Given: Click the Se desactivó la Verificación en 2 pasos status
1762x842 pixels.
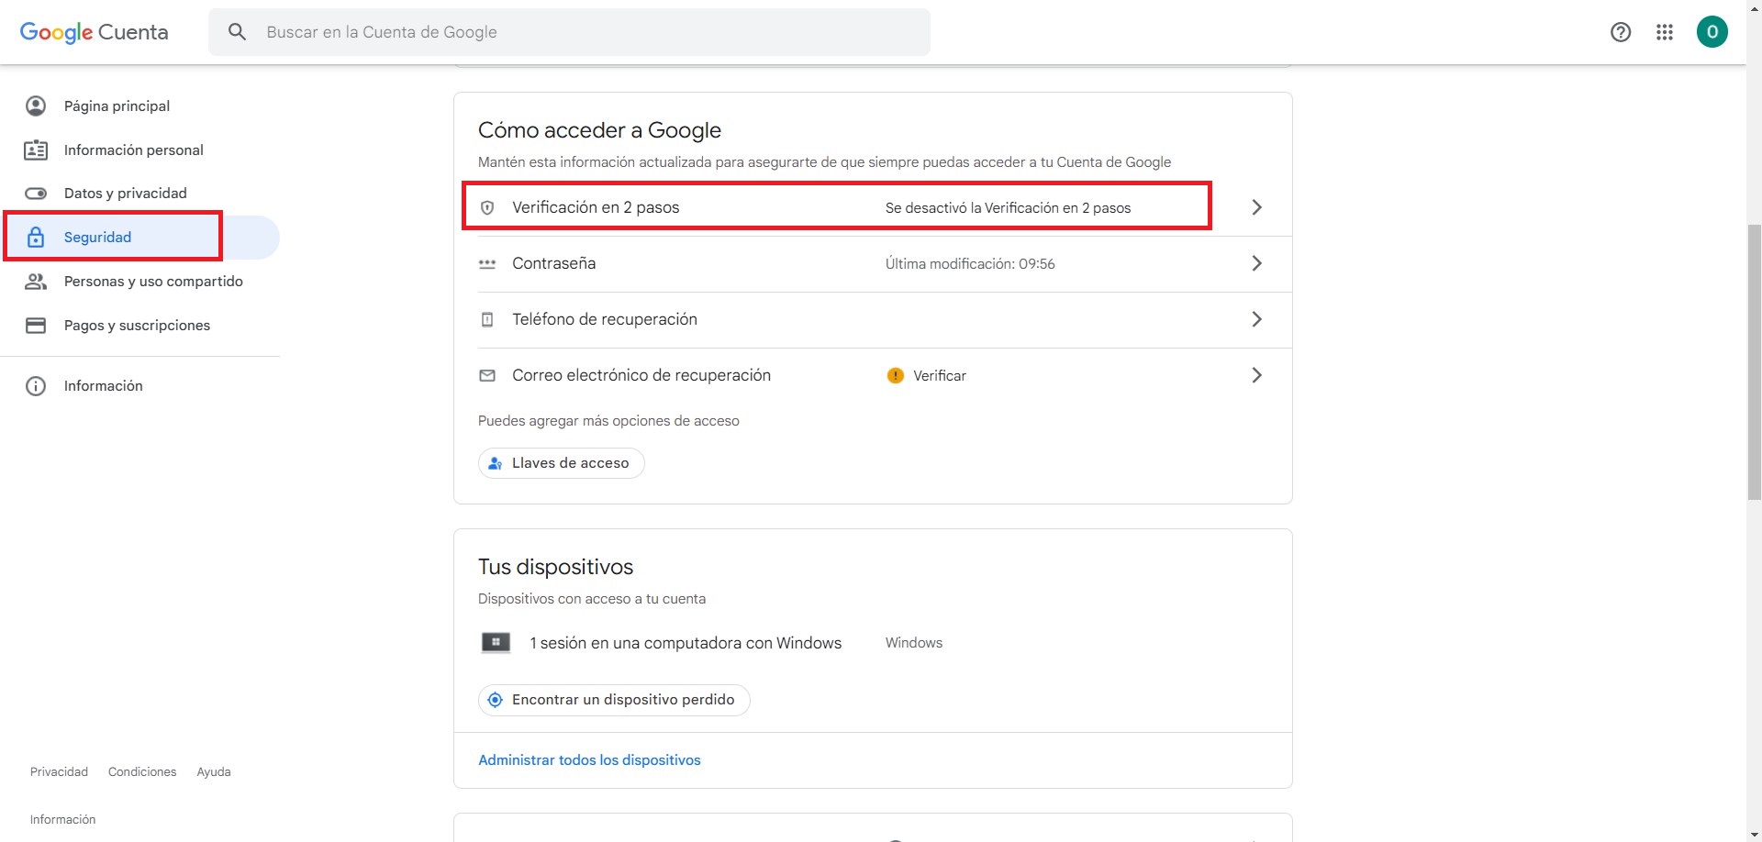Looking at the screenshot, I should click(1008, 208).
